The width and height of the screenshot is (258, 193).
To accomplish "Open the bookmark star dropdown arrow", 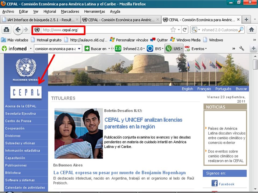I will pyautogui.click(x=179, y=30).
